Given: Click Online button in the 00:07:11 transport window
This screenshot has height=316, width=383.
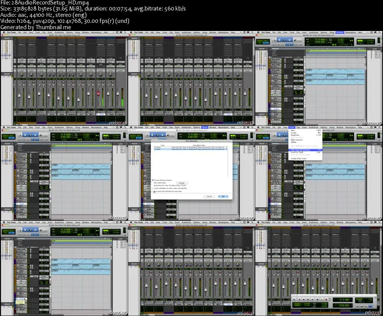Looking at the screenshot, I should (294, 299).
